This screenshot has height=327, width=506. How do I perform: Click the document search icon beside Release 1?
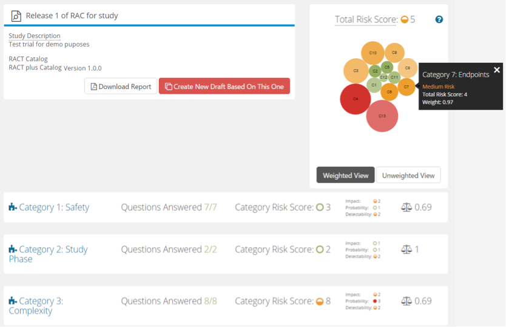point(16,16)
